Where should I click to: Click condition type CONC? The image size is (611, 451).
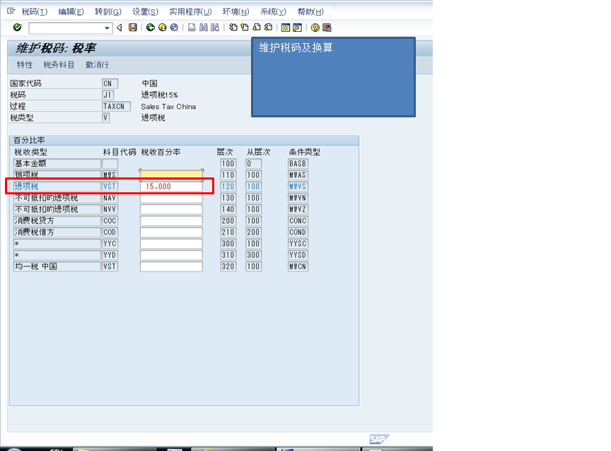pyautogui.click(x=298, y=221)
